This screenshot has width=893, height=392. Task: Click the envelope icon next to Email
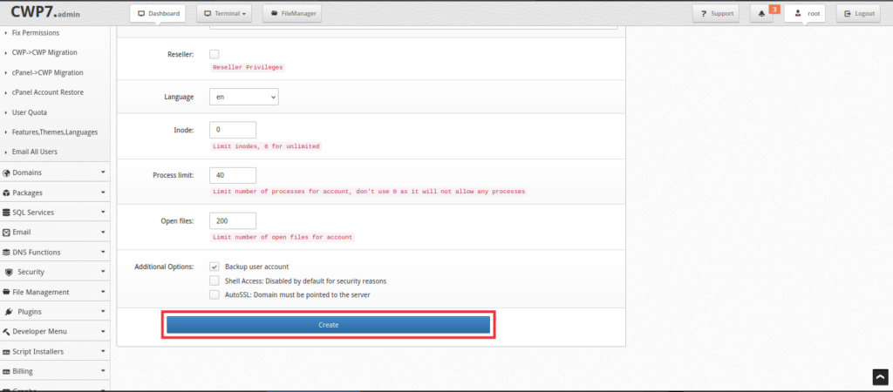pyautogui.click(x=7, y=232)
